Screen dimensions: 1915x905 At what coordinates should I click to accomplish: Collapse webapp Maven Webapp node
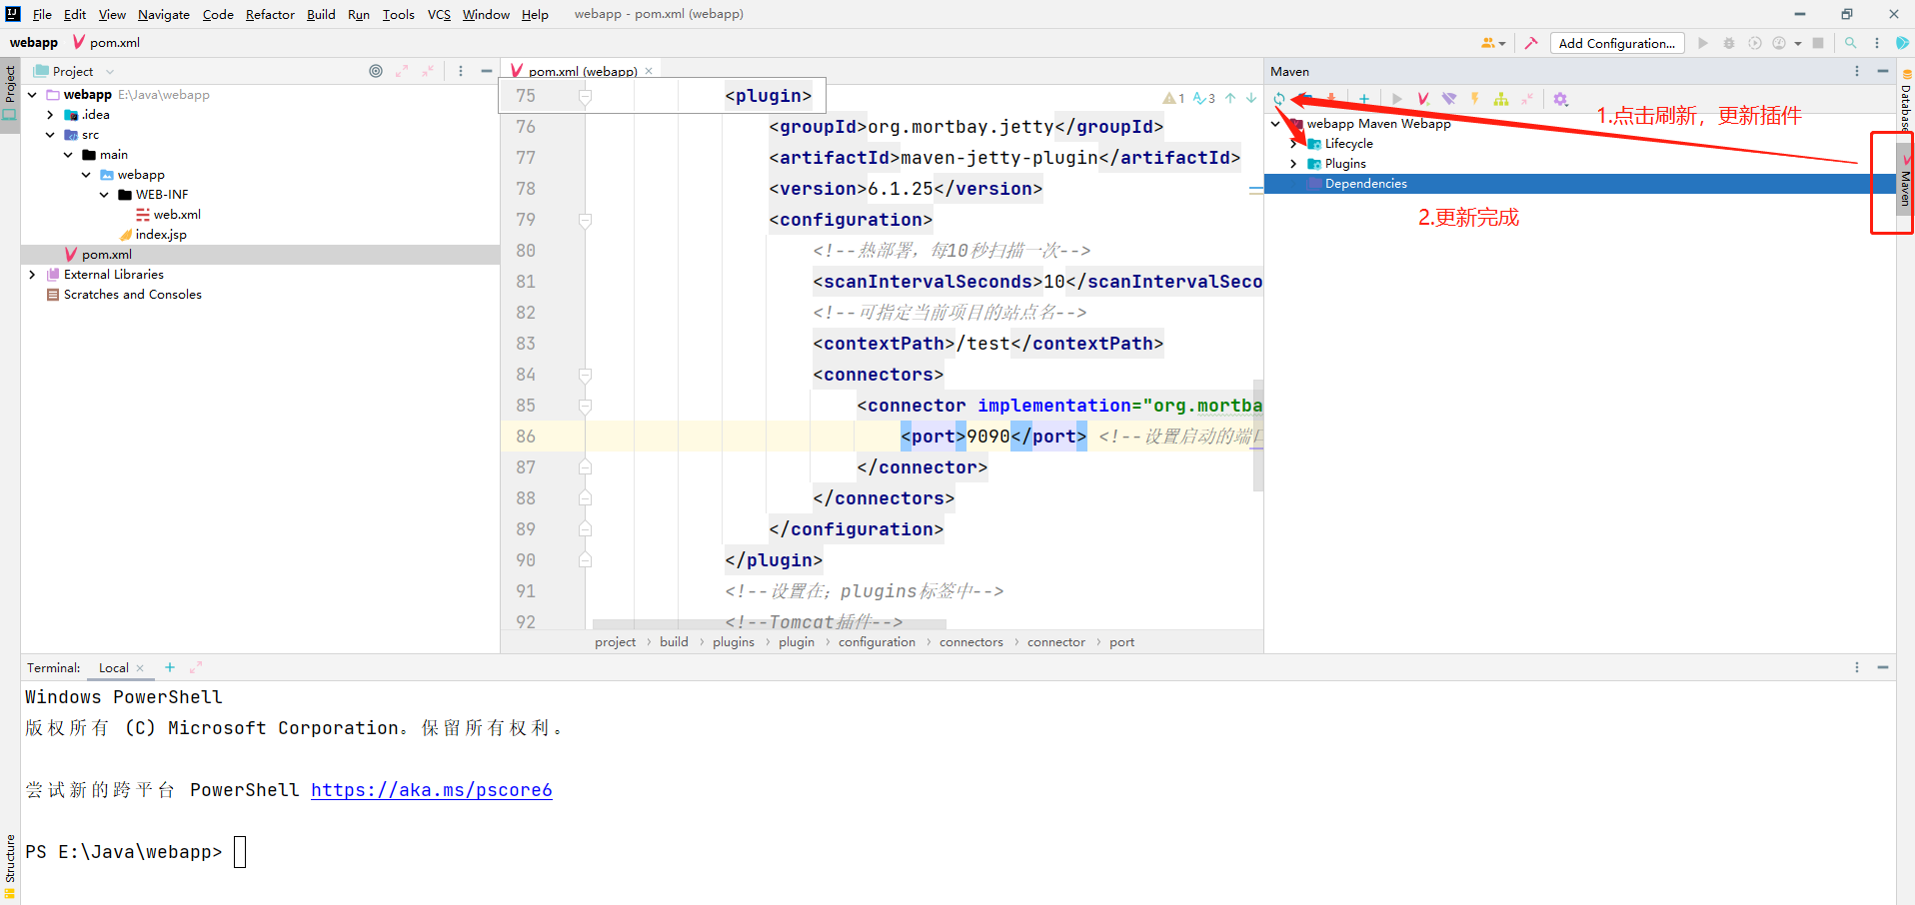[1275, 124]
